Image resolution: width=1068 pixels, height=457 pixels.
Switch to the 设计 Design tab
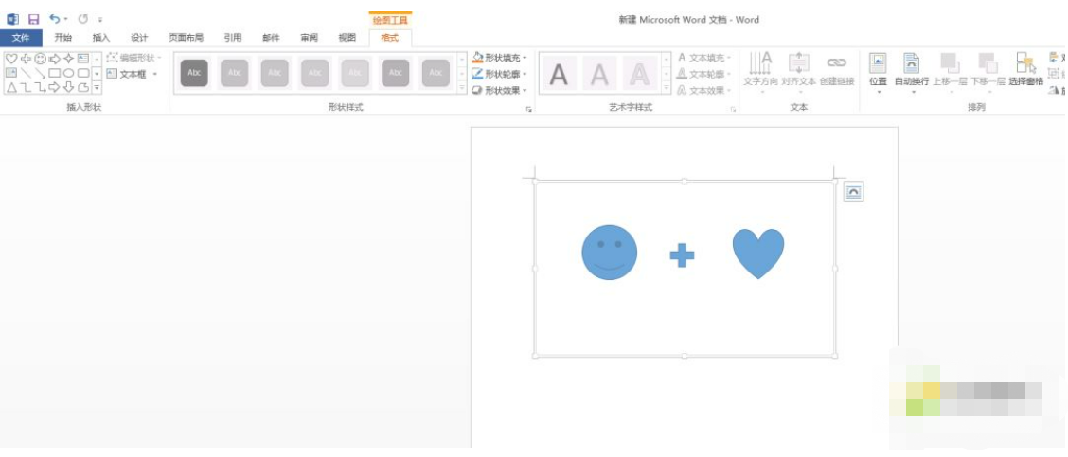pyautogui.click(x=139, y=38)
